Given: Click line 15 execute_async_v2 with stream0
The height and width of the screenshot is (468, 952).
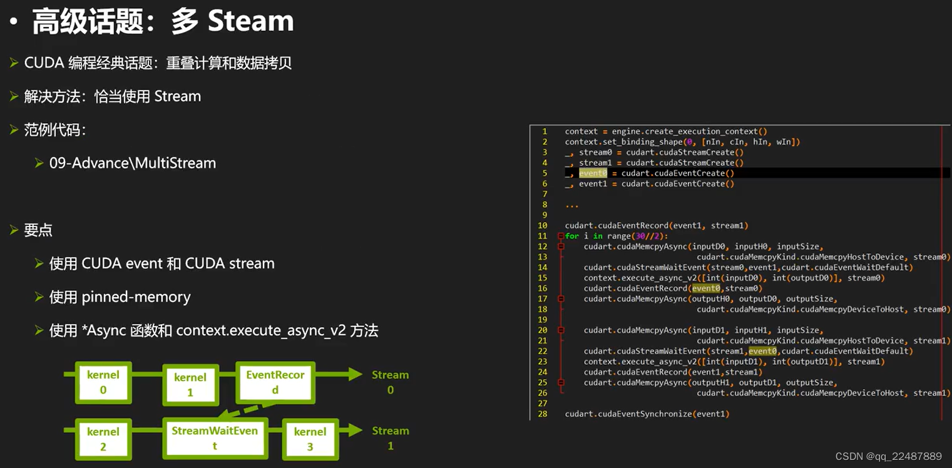Looking at the screenshot, I should tap(734, 278).
